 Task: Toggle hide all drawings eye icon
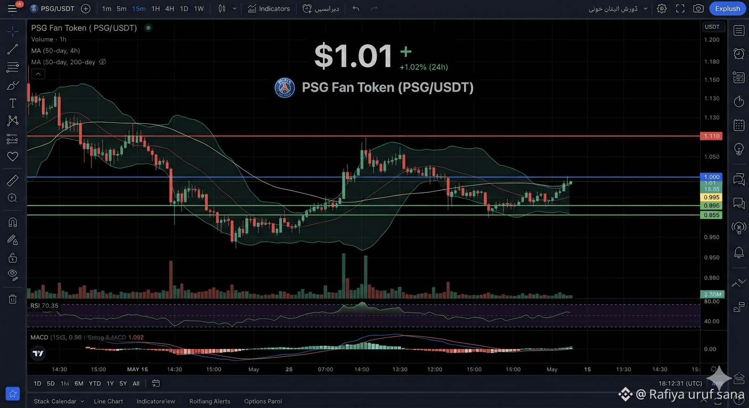coord(13,275)
